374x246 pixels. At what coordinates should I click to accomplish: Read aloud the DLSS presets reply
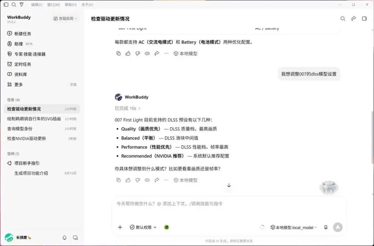(x=147, y=180)
